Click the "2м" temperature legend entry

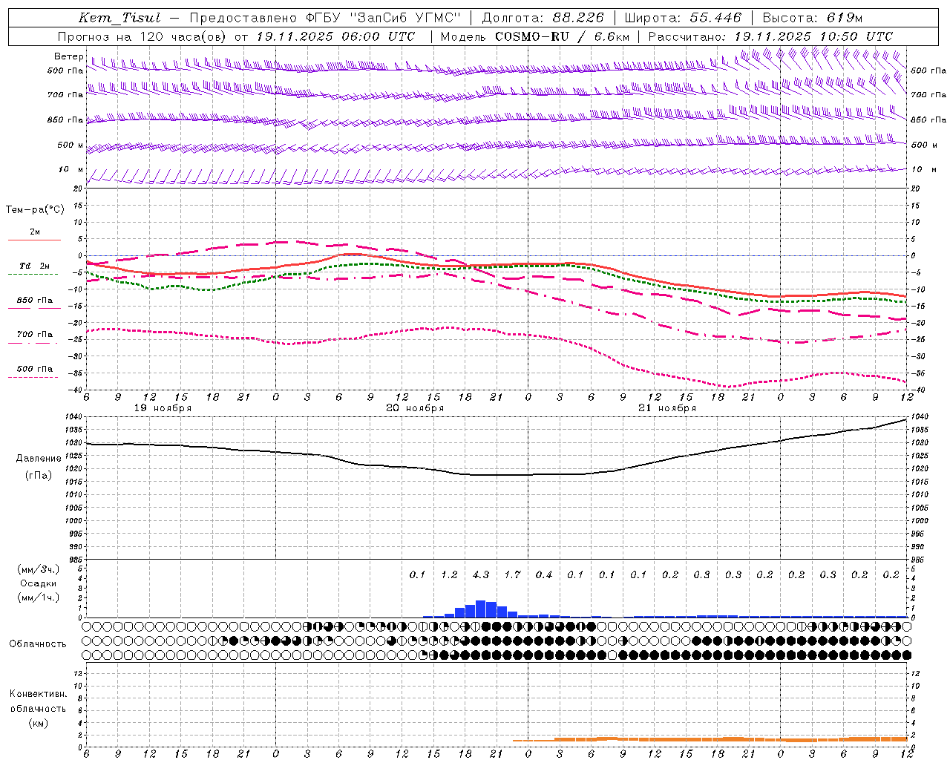coord(35,232)
